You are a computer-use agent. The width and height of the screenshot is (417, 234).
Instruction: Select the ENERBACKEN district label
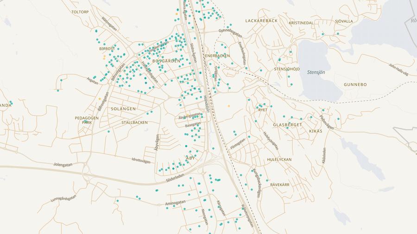tap(217, 55)
